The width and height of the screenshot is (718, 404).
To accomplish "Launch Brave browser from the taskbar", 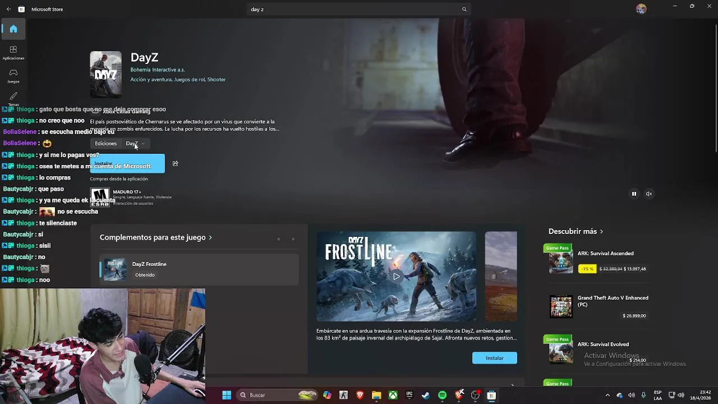I will click(360, 395).
